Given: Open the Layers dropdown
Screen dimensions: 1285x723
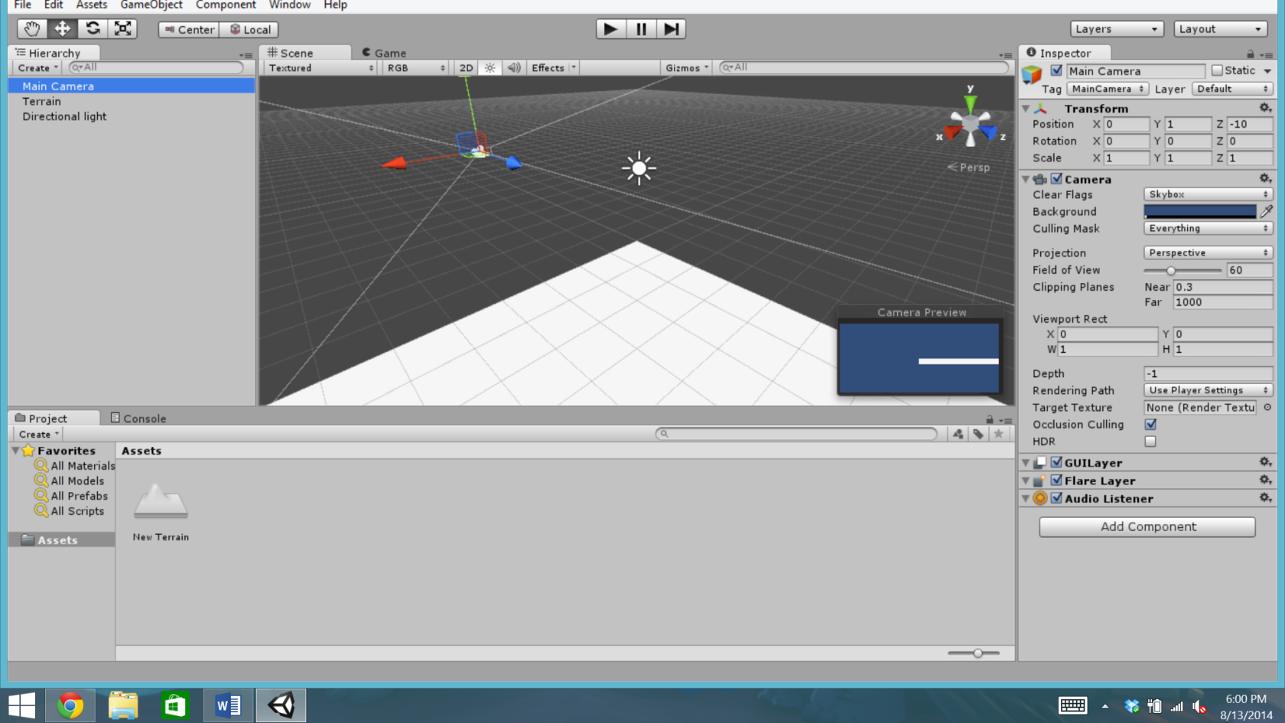Looking at the screenshot, I should 1117,29.
